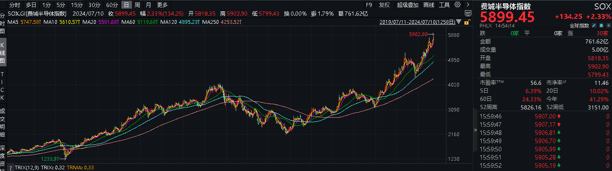Open the TICK sidebar tab
Viewport: 612px width, 171px height.
(3, 85)
